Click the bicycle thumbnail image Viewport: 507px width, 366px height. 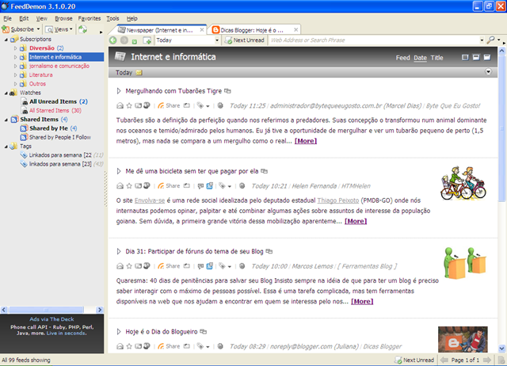pos(463,183)
